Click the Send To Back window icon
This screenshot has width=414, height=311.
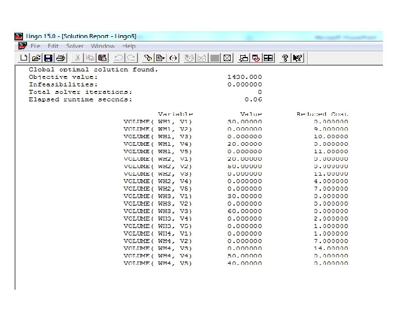click(x=243, y=58)
